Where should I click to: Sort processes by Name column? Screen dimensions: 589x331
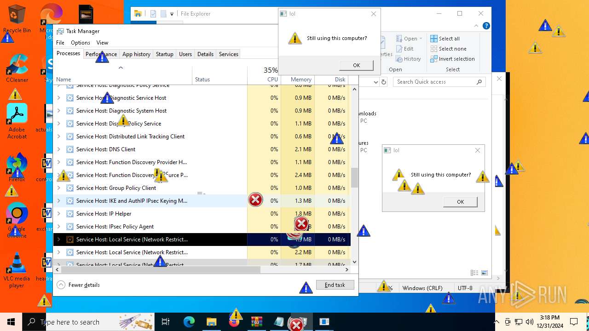point(123,75)
